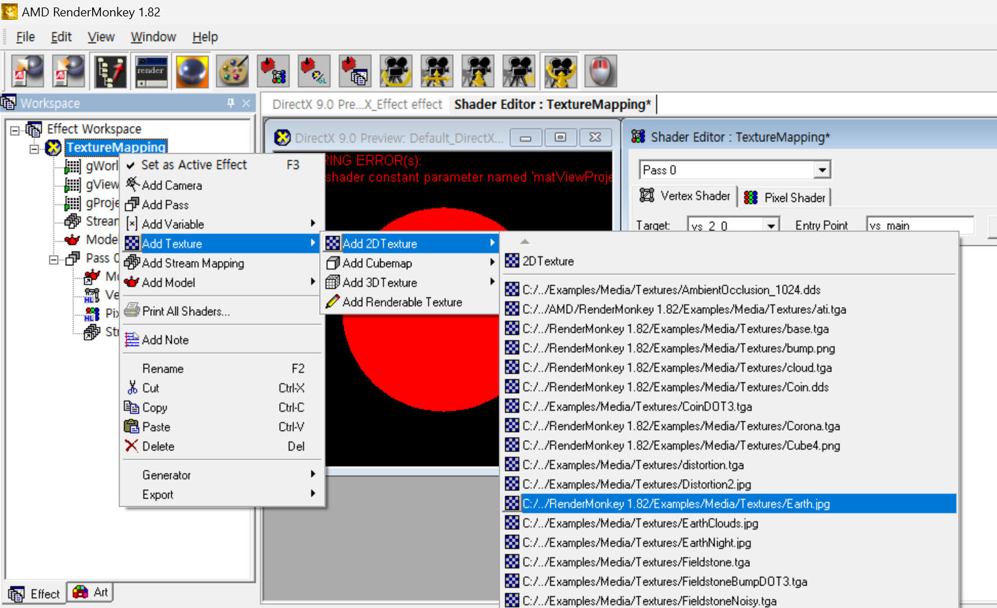Choose Add Note from context menu

coord(221,340)
